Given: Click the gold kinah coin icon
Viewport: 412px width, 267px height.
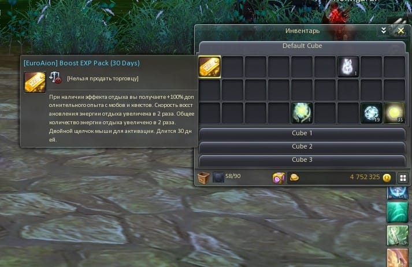Looking at the screenshot, I should [x=387, y=178].
